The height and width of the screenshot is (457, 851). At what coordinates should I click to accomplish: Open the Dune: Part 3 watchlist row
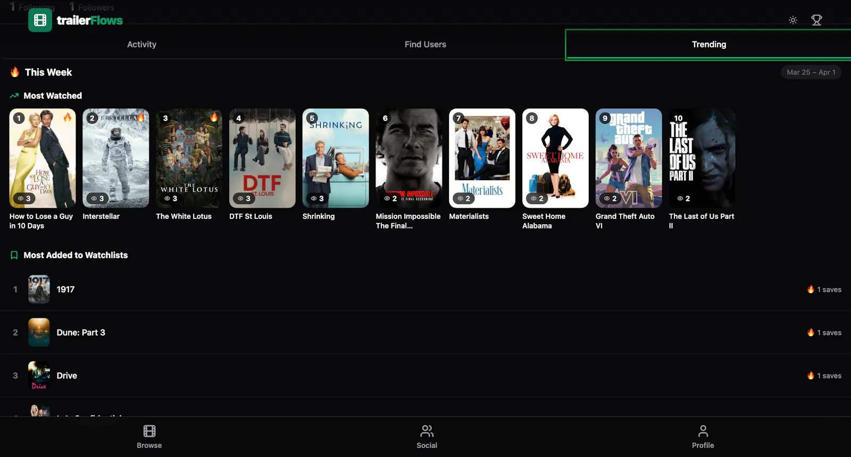(425, 333)
